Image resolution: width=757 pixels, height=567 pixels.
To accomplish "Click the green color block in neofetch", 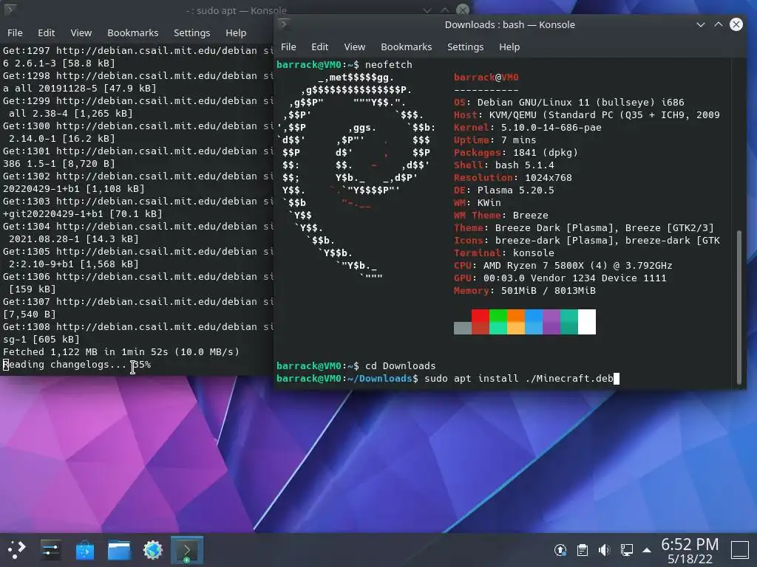I will (498, 322).
